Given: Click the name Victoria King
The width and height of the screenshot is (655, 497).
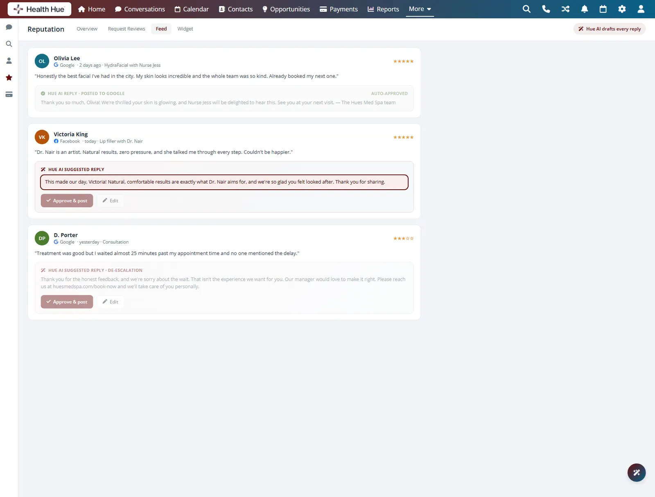Looking at the screenshot, I should pos(70,134).
